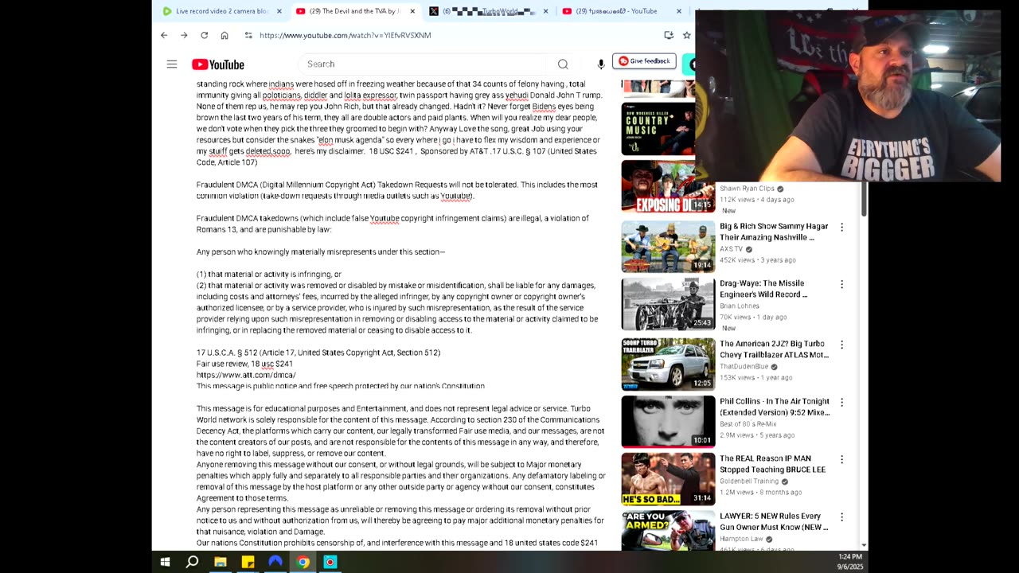Open Windows taskbar search
Screen dimensions: 1019x573
(x=192, y=562)
